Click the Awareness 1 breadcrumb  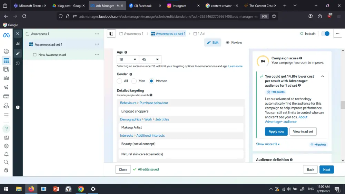pyautogui.click(x=131, y=34)
